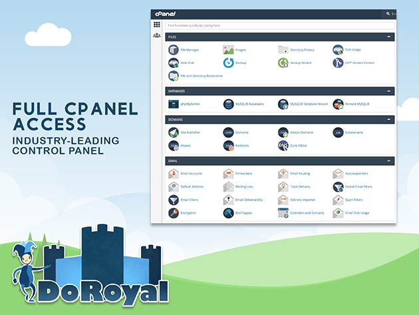Image resolution: width=419 pixels, height=315 pixels.
Task: Open the Track Delivery icon
Action: pyautogui.click(x=283, y=187)
